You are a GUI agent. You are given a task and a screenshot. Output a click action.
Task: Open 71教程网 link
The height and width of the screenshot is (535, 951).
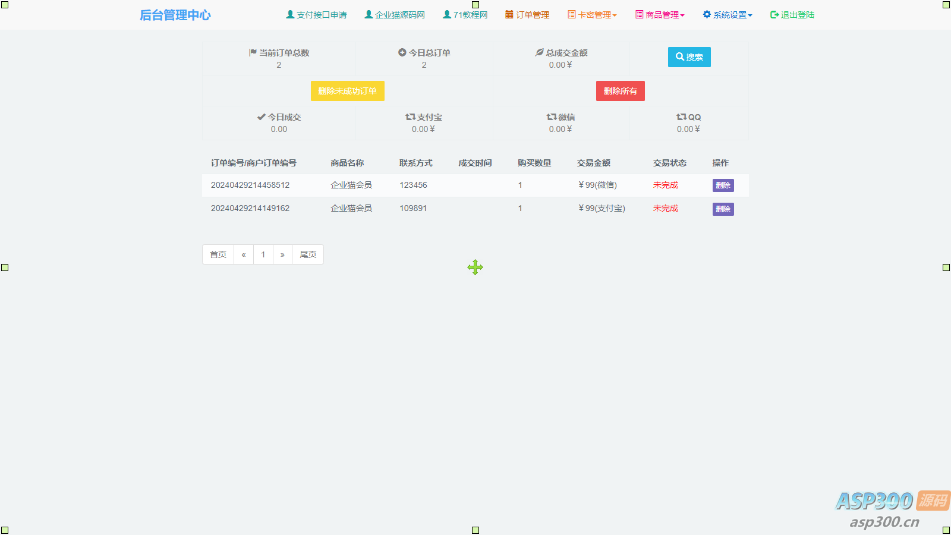click(x=470, y=15)
